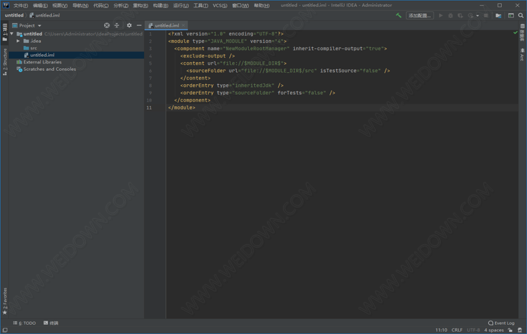Click the 11:10 line:column indicator
527x334 pixels.
442,330
